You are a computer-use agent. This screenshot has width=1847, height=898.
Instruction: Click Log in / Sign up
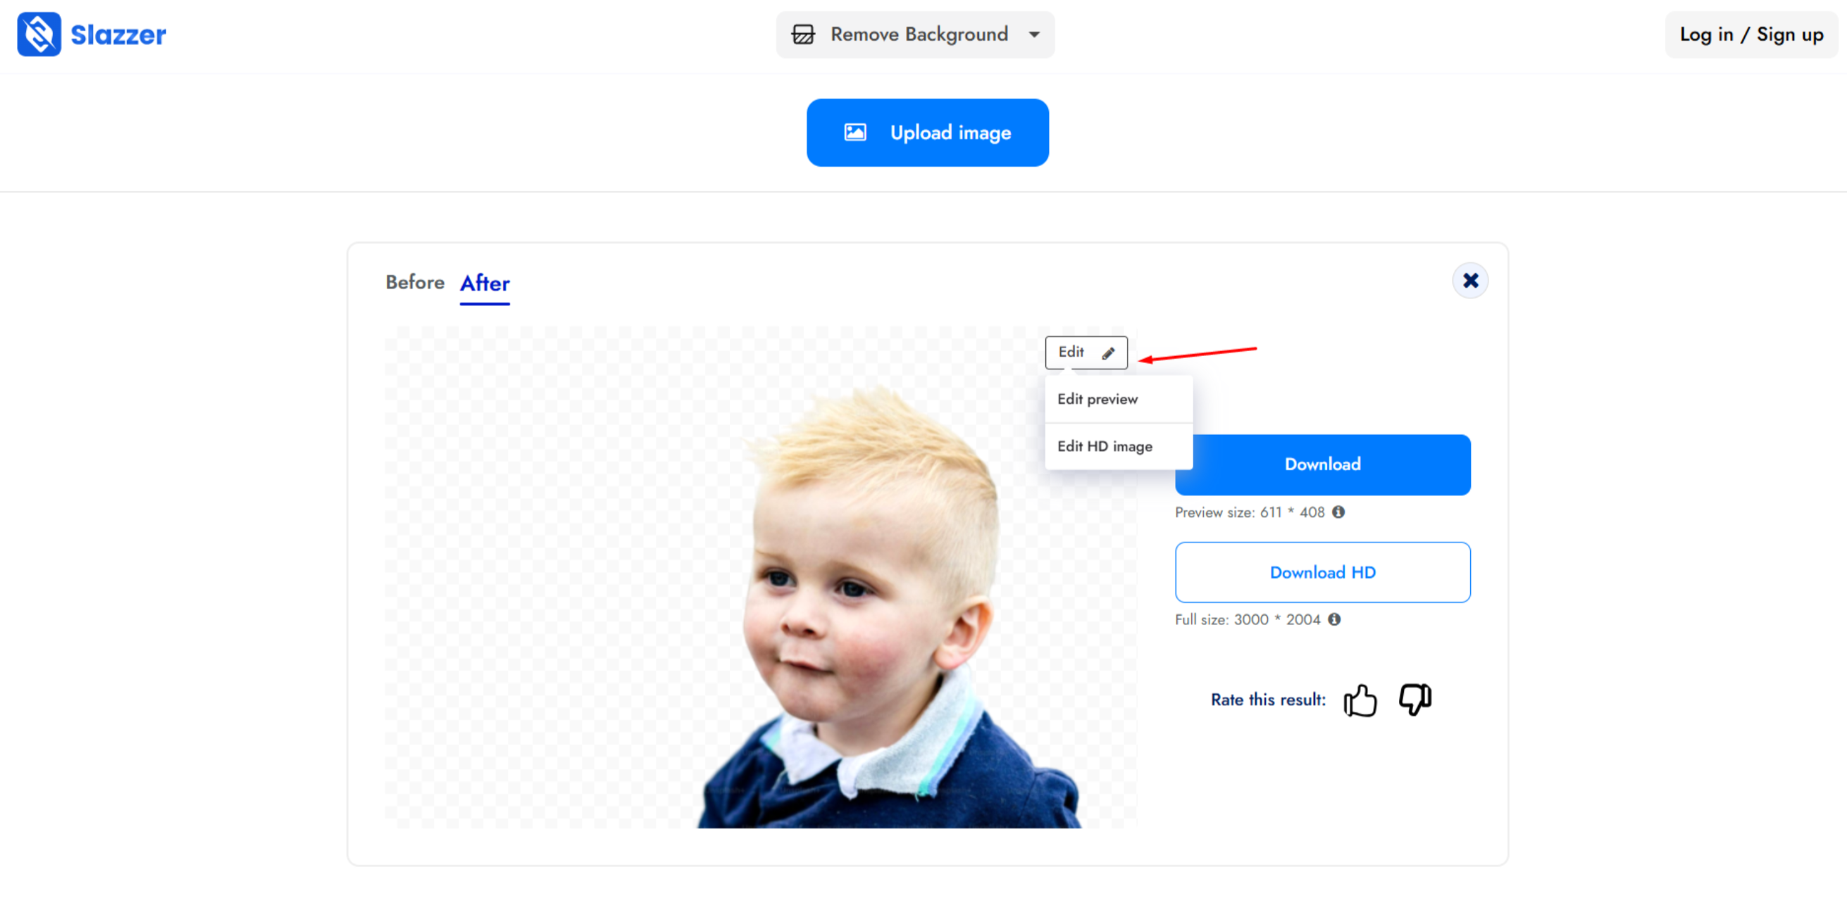point(1751,34)
